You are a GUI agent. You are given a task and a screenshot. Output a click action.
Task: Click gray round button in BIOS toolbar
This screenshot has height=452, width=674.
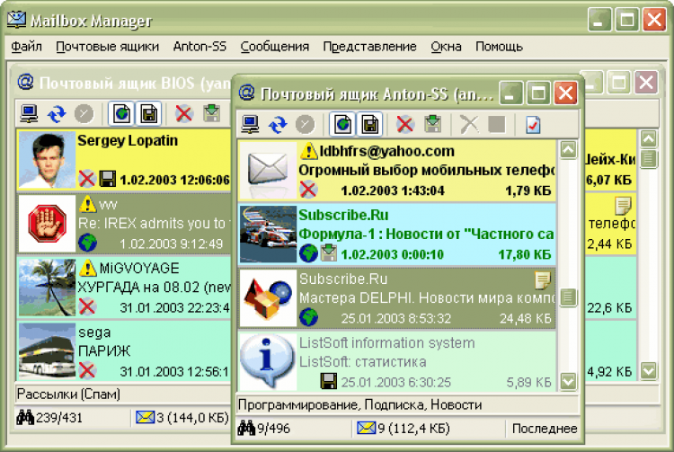coord(84,114)
